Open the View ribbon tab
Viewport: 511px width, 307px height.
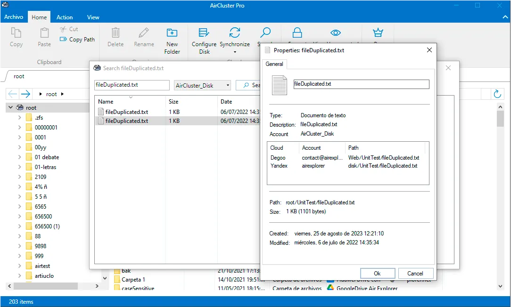tap(93, 17)
